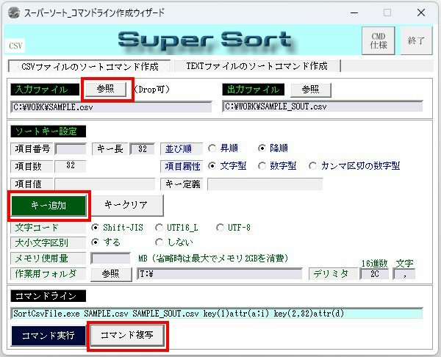This screenshot has width=441, height=357.
Task: Click the 並び順 label
Action: 181,148
